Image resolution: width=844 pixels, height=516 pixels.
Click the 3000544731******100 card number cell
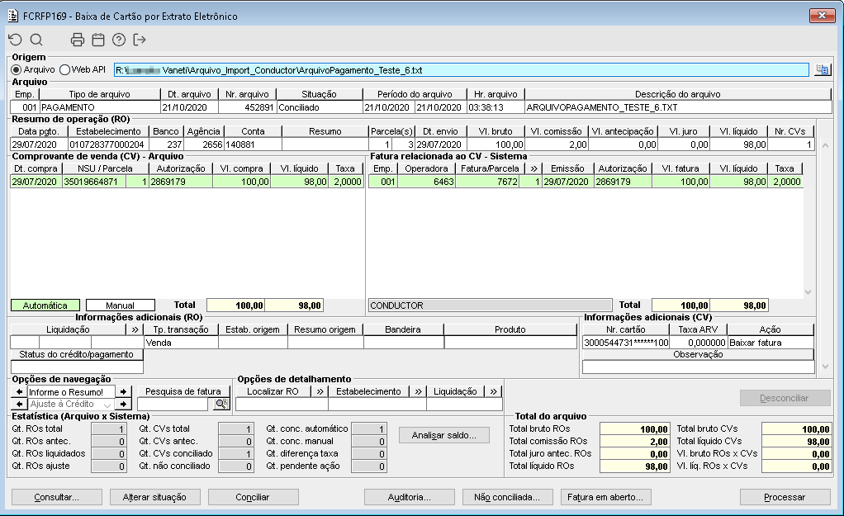626,343
